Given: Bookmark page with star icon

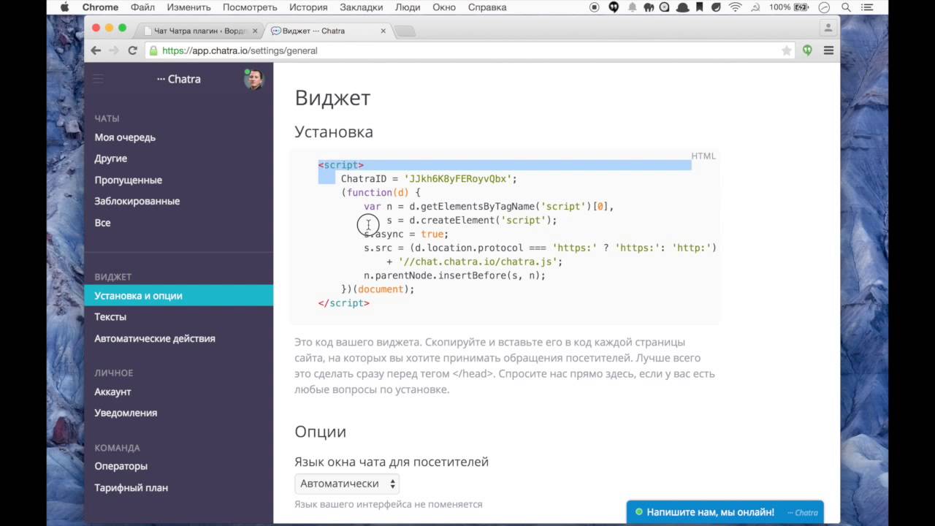Looking at the screenshot, I should 786,50.
